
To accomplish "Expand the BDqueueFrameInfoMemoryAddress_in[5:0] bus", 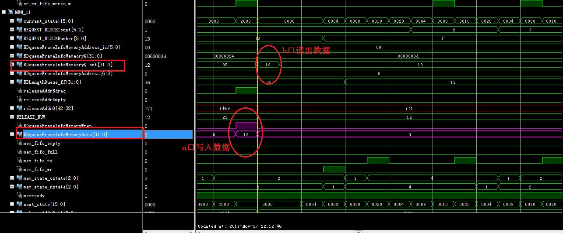I will [12, 47].
